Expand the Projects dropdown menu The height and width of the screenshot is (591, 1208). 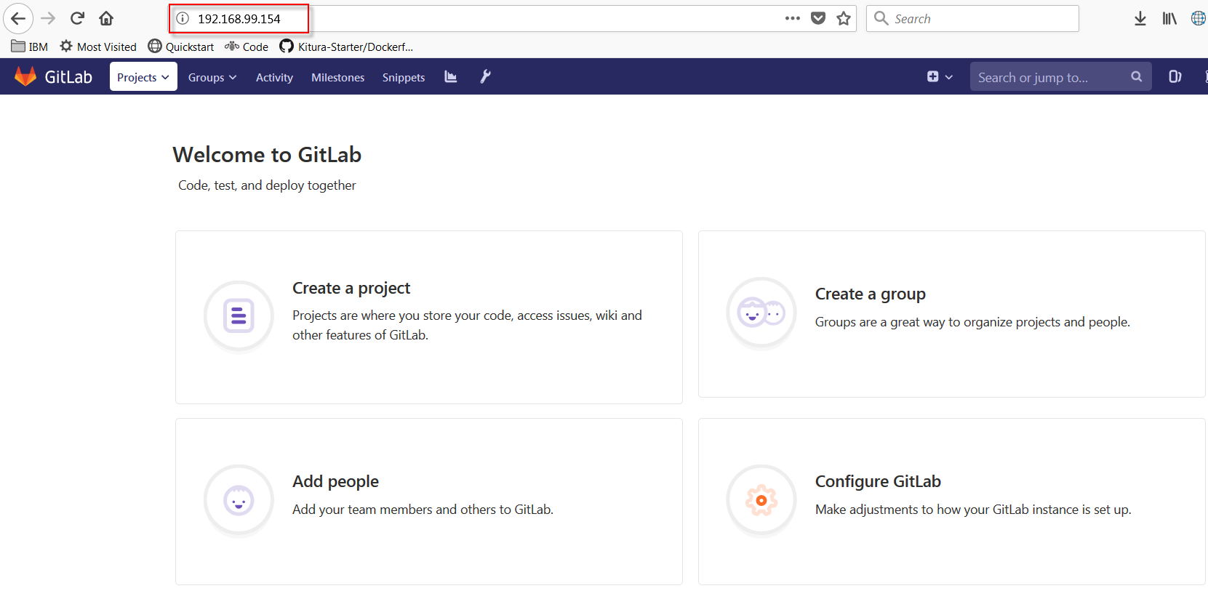(143, 76)
